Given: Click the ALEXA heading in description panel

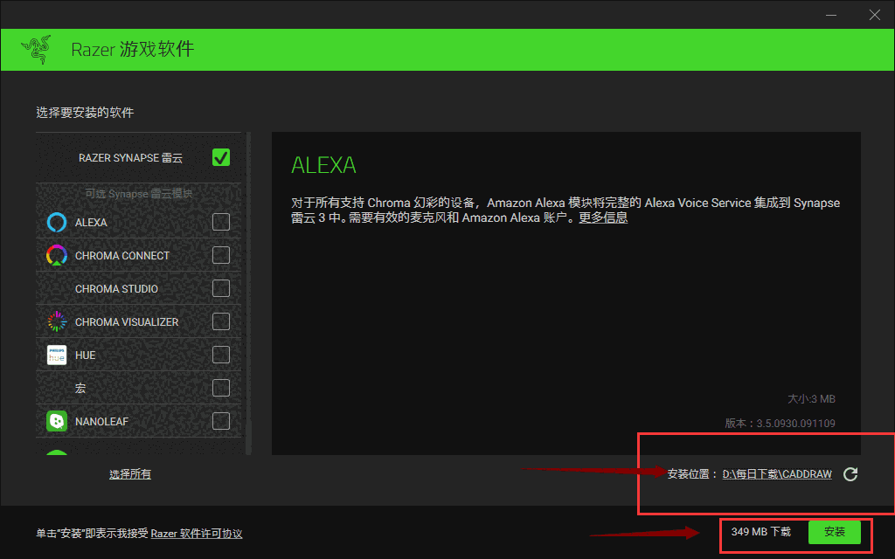Looking at the screenshot, I should (x=323, y=165).
